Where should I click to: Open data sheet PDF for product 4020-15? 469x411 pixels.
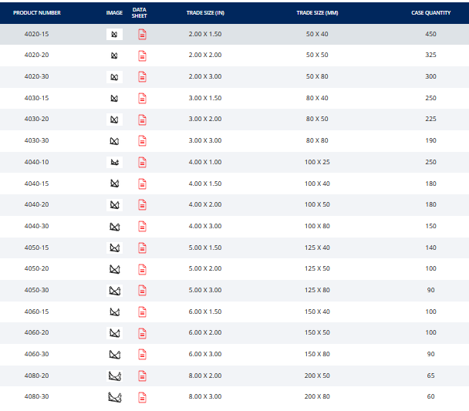click(x=142, y=34)
